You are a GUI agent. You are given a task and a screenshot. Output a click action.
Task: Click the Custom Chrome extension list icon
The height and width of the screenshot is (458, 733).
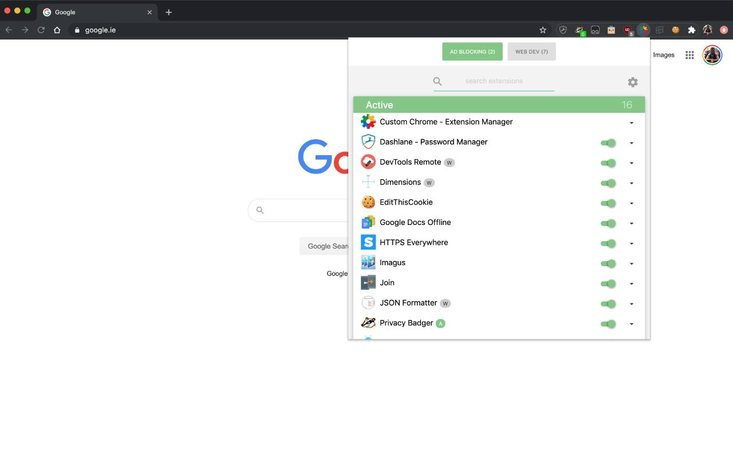(368, 121)
